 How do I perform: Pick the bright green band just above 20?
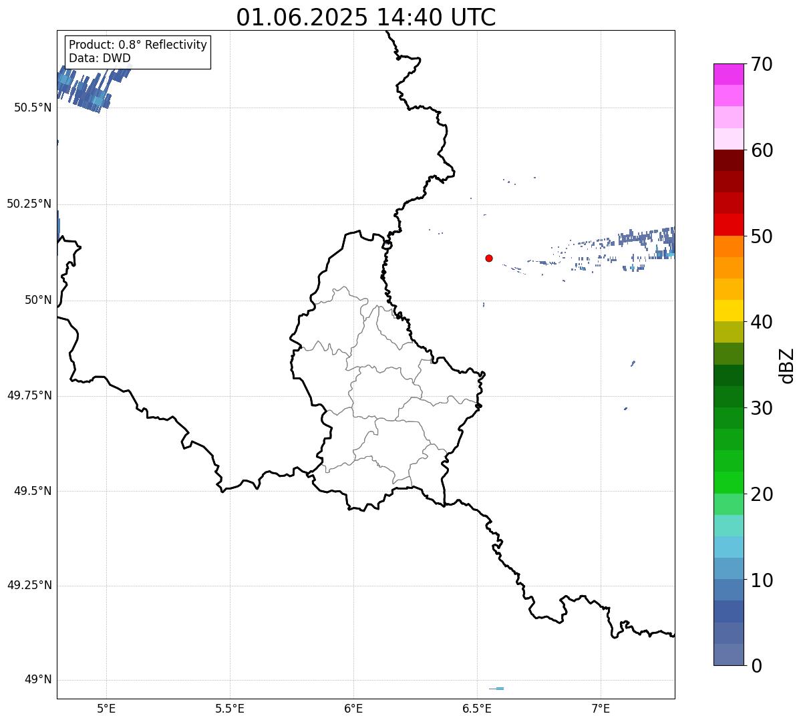tap(729, 483)
